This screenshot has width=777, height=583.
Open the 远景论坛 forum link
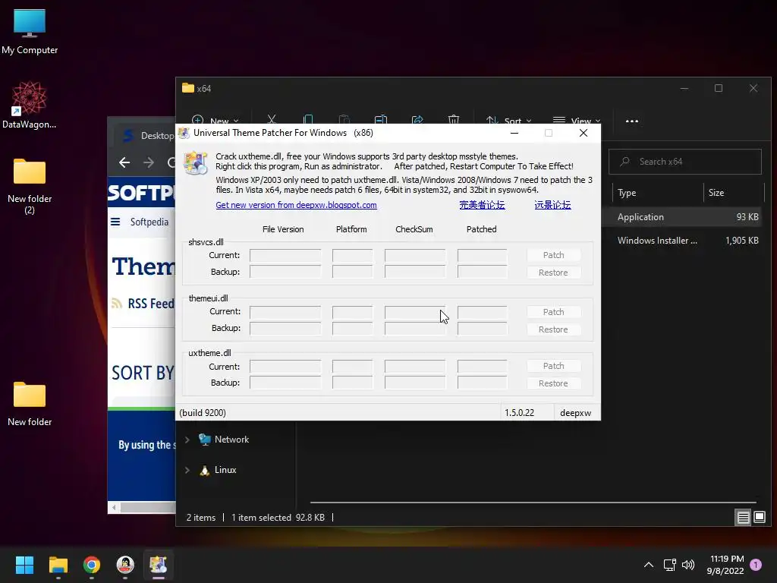point(552,205)
